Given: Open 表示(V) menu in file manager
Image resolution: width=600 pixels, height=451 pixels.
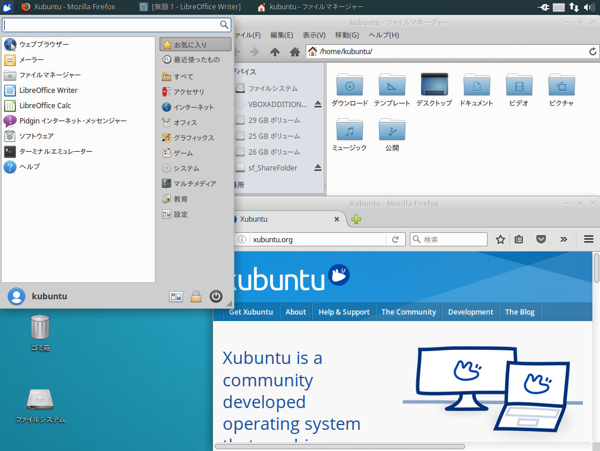Looking at the screenshot, I should pyautogui.click(x=314, y=35).
